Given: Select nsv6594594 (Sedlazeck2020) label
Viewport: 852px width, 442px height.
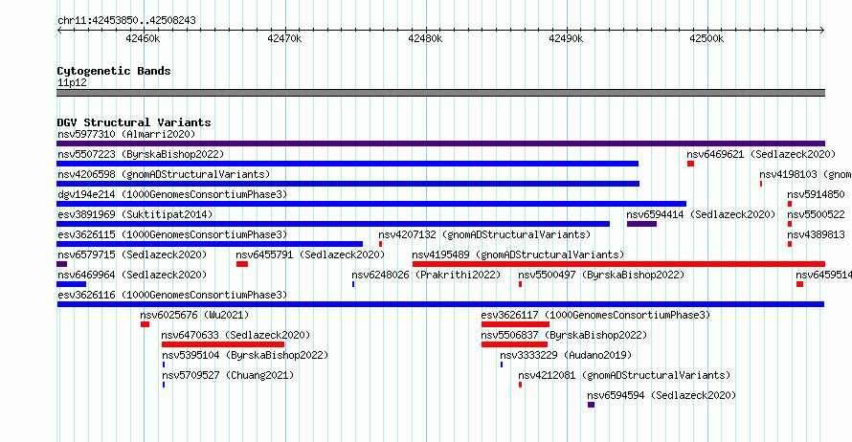Looking at the screenshot, I should (x=661, y=395).
